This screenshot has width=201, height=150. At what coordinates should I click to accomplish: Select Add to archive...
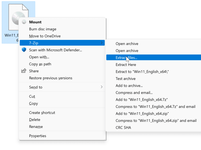point(154,86)
